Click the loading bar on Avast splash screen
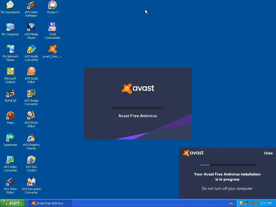 (x=138, y=108)
